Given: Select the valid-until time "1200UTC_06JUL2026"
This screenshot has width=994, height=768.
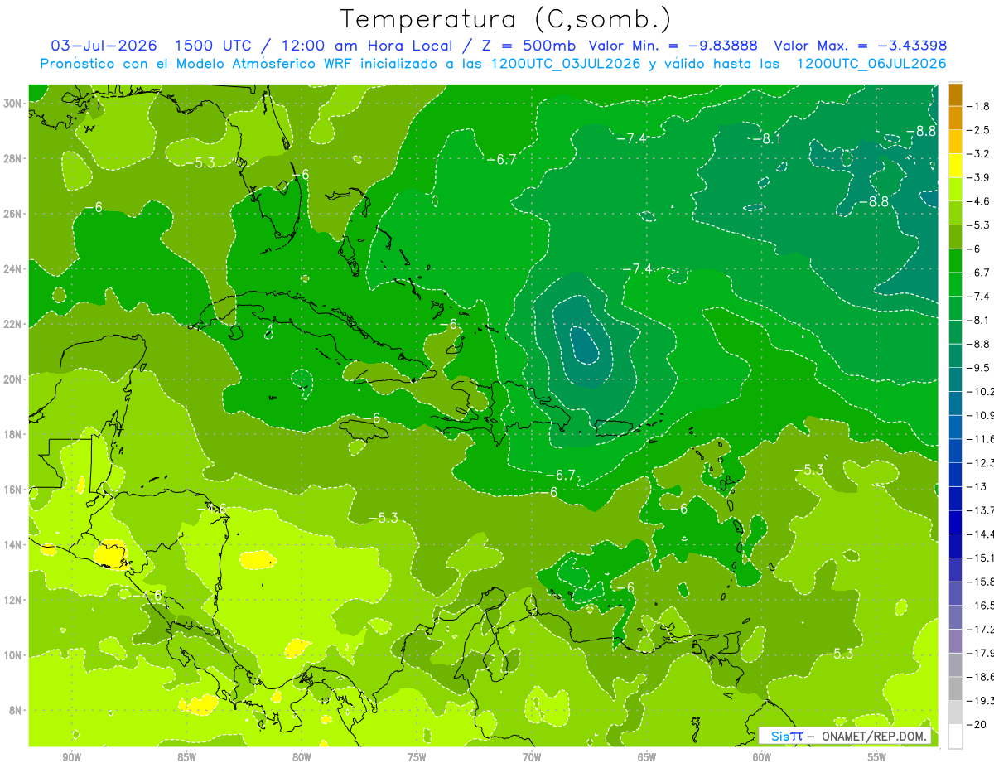Looking at the screenshot, I should [x=871, y=64].
